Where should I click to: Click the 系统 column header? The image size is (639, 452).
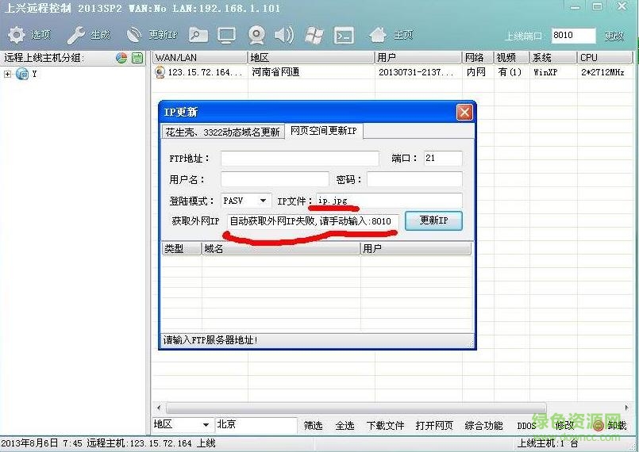553,57
